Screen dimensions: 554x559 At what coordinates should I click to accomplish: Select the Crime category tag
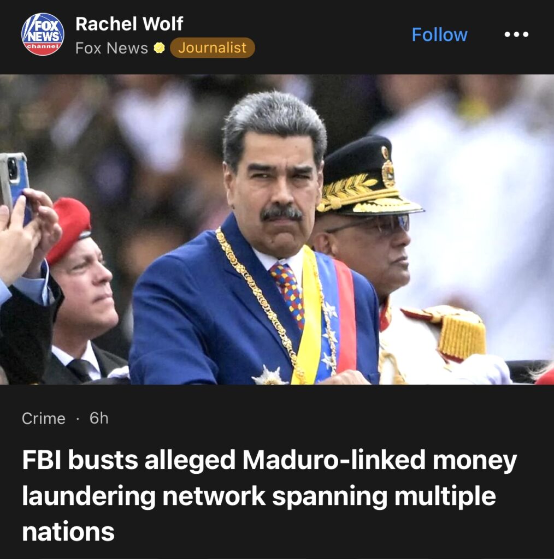coord(44,418)
